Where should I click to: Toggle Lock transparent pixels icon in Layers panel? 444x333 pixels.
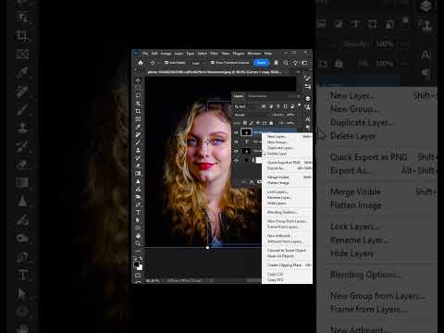point(245,123)
